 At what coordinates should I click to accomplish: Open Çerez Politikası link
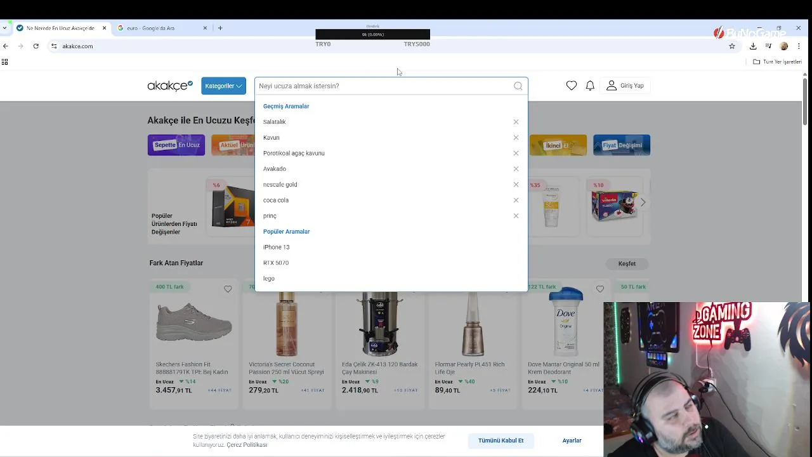247,445
